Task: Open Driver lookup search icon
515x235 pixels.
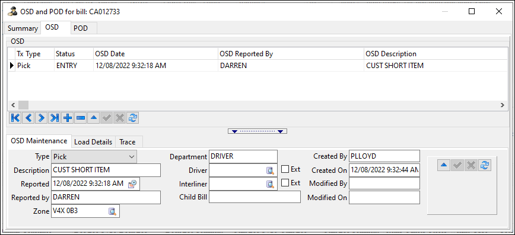Action: [x=270, y=170]
